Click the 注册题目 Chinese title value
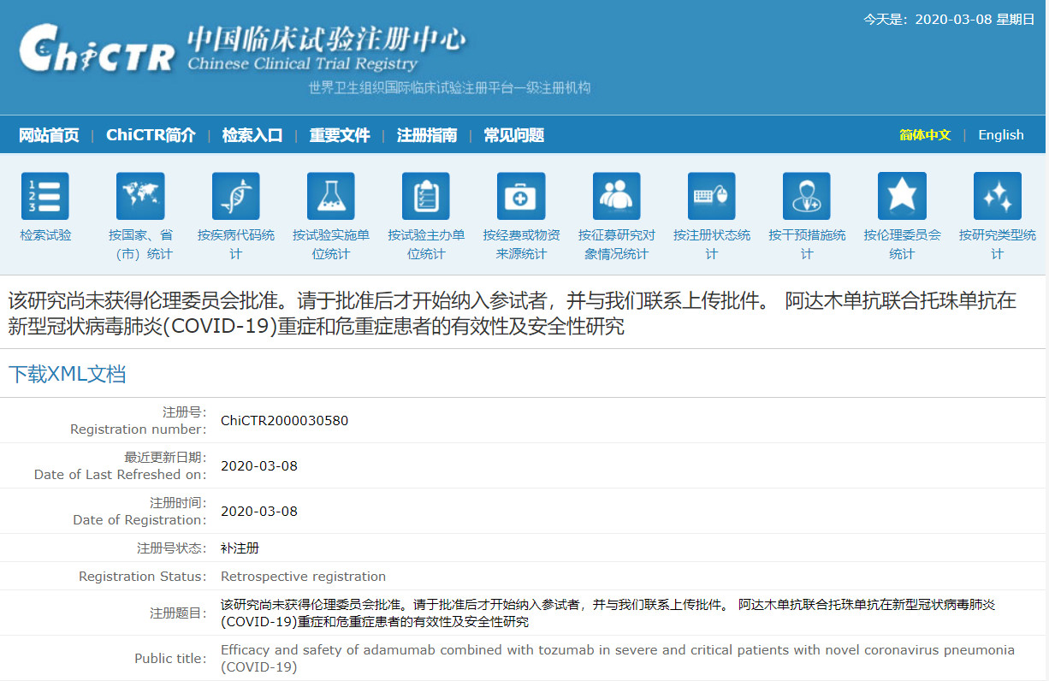 click(608, 613)
